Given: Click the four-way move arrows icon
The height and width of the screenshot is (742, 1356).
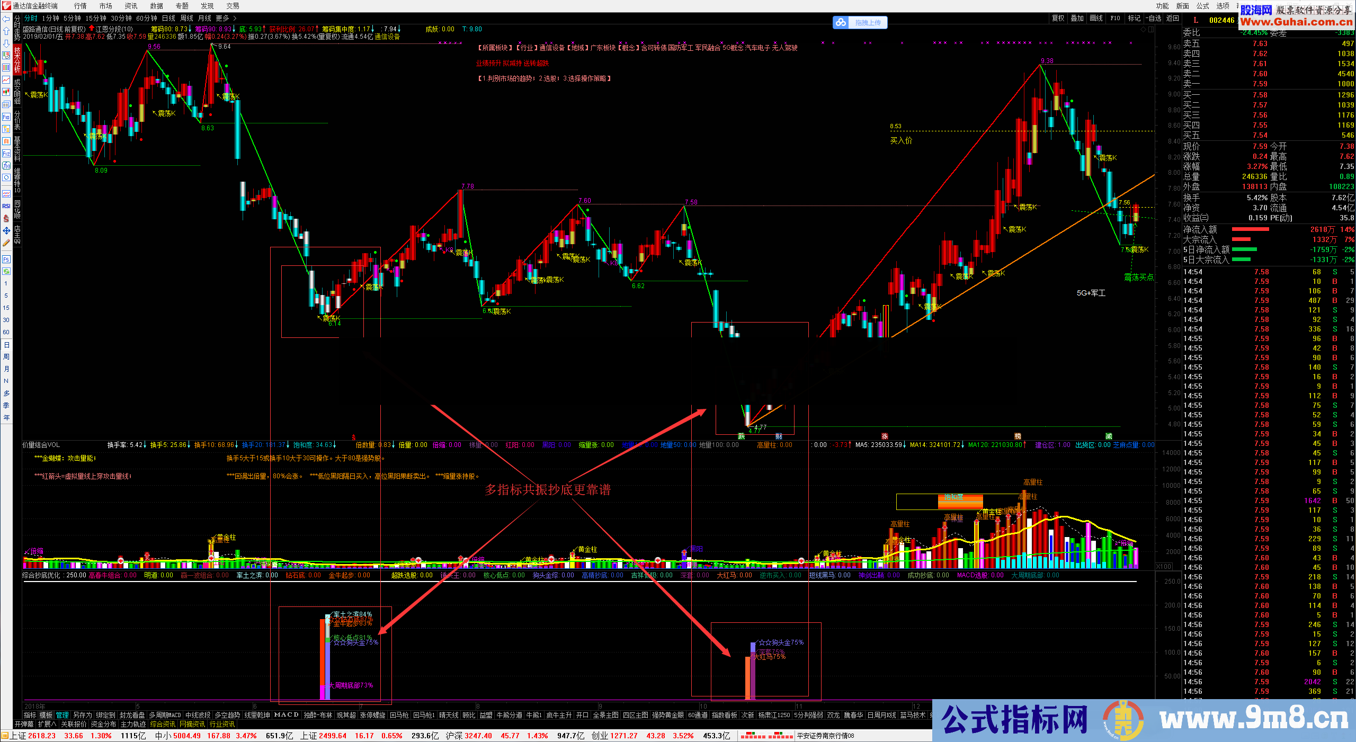Looking at the screenshot, I should 6,231.
